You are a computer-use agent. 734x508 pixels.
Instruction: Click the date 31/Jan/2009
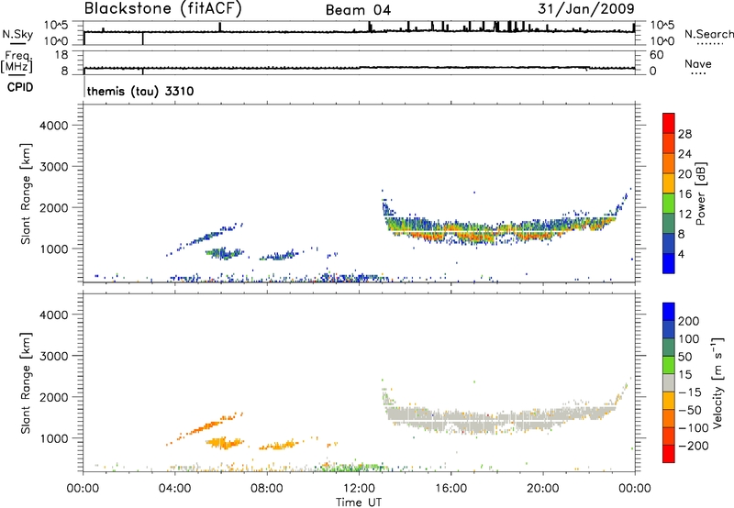click(585, 9)
